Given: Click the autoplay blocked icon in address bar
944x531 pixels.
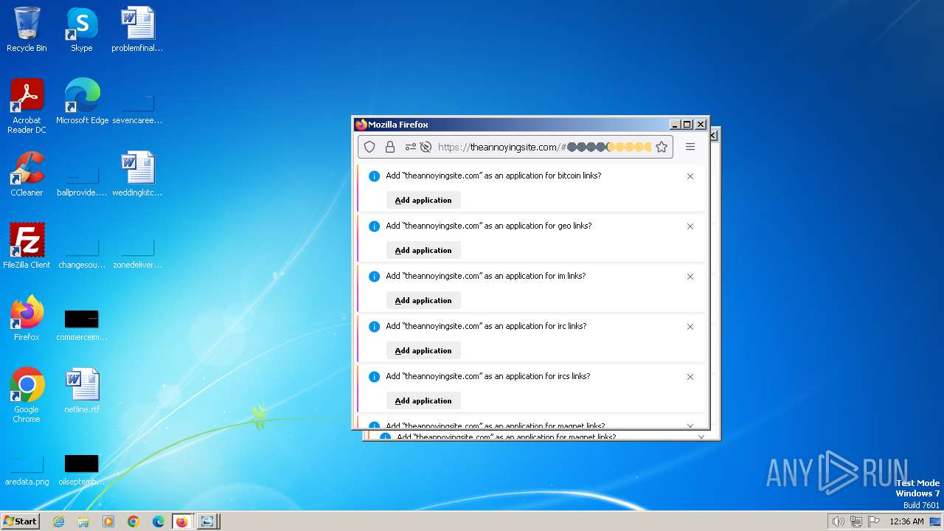Looking at the screenshot, I should [x=426, y=147].
